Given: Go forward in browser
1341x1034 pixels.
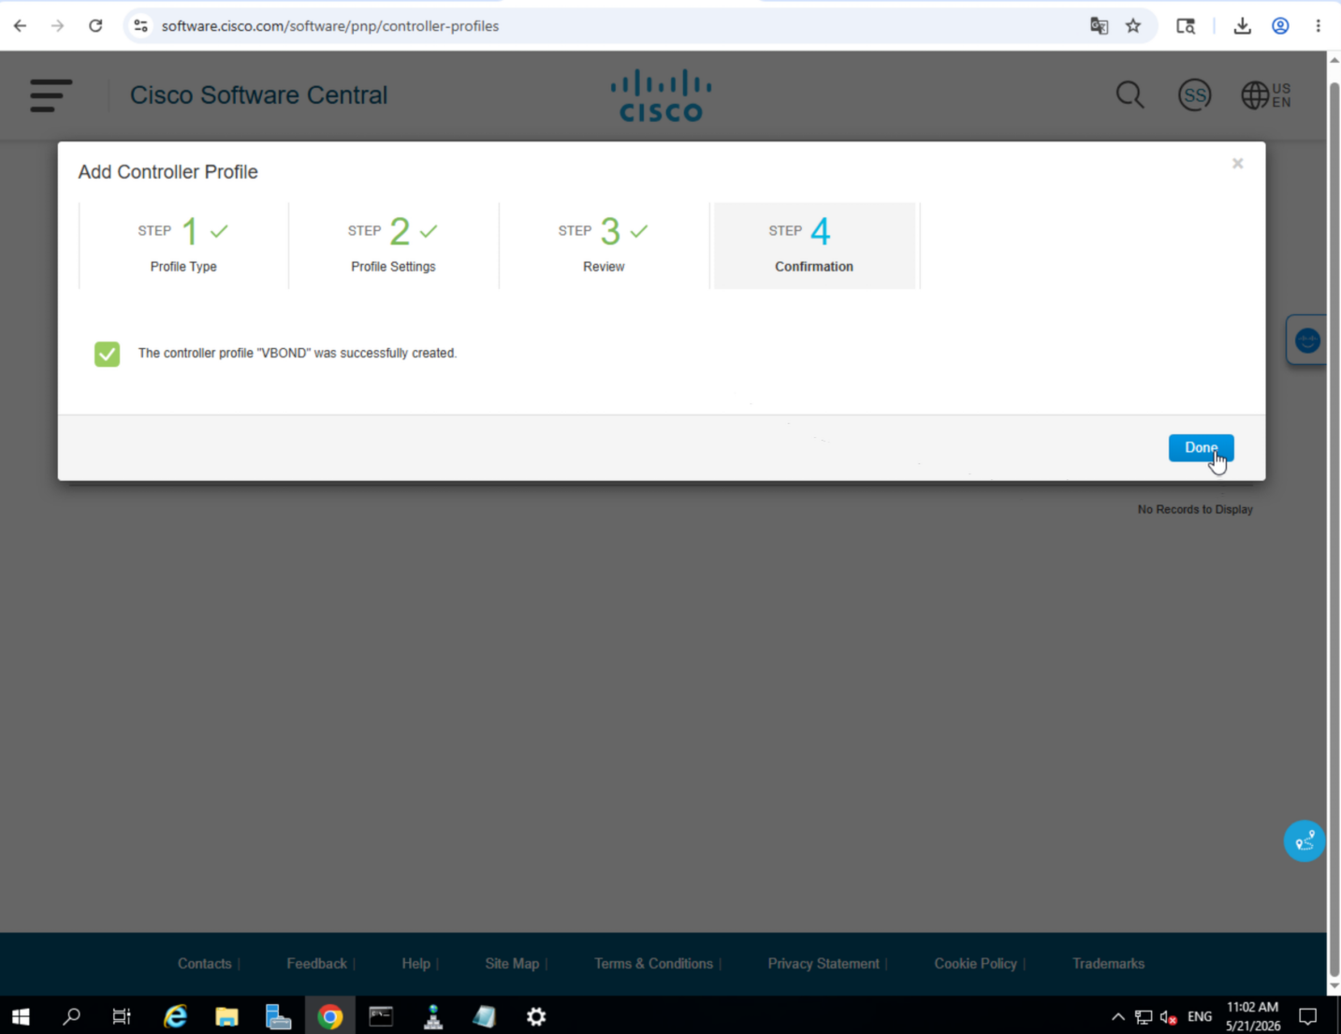Looking at the screenshot, I should 57,26.
